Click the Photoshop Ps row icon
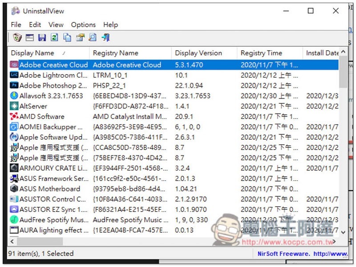Image resolution: width=356 pixels, height=267 pixels. pyautogui.click(x=14, y=85)
